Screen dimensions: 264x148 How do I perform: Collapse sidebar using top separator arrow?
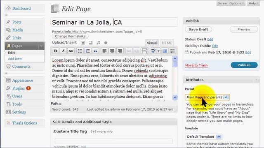point(6,15)
